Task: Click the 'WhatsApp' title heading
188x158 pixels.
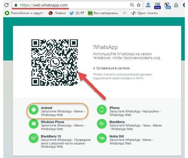Action: point(105,47)
